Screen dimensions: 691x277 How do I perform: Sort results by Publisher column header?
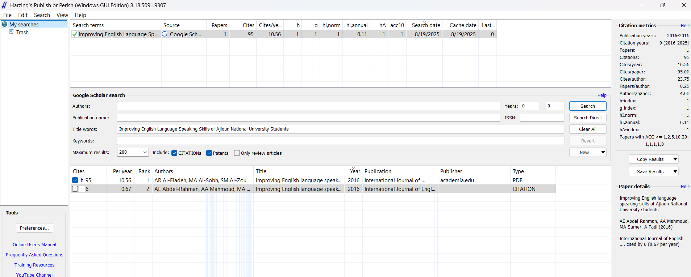[474, 171]
